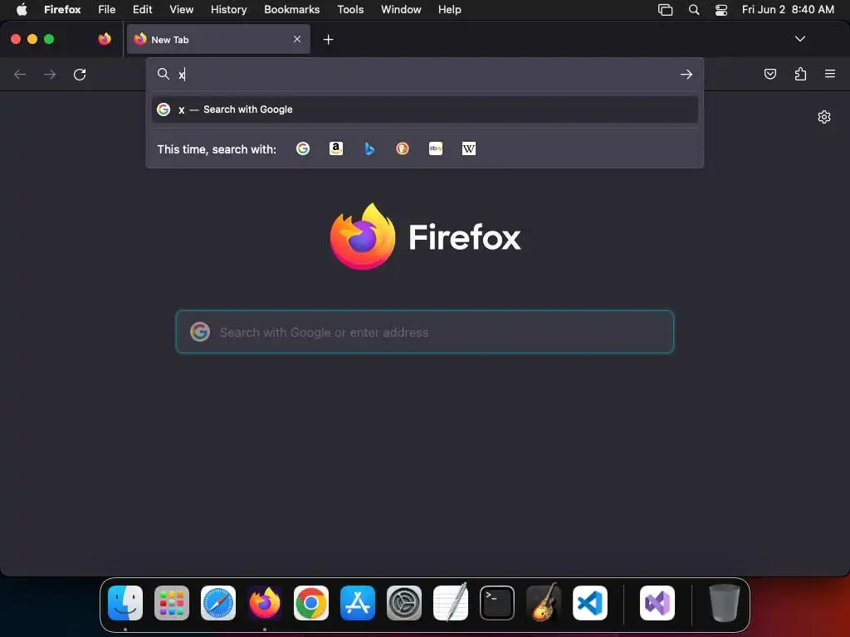Open App Store from the Dock
850x637 pixels.
coord(358,603)
